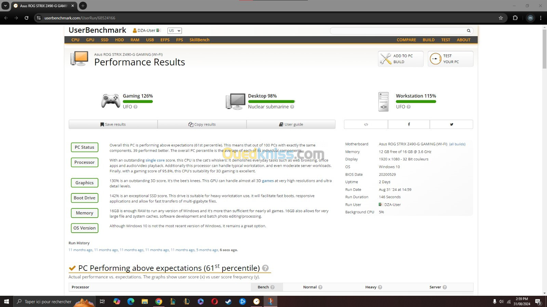
Task: Open the tab search dropdown arrow
Action: click(5, 5)
